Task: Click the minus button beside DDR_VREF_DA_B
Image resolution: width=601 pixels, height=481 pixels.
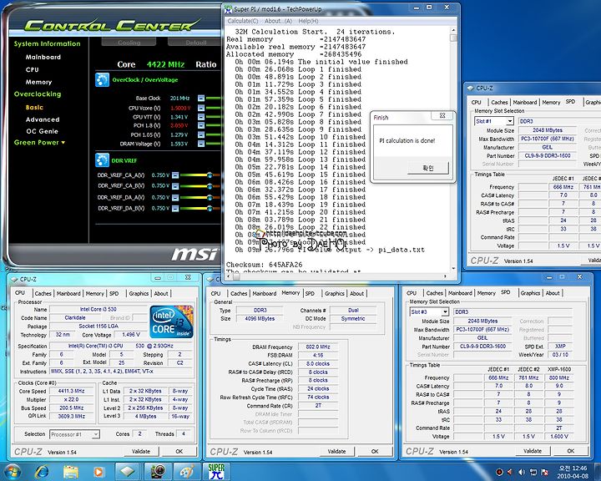Action: point(175,209)
